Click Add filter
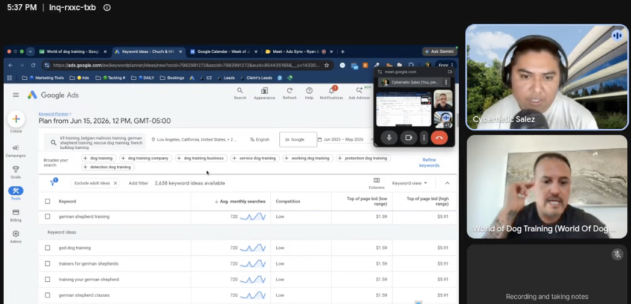The width and height of the screenshot is (631, 304). tap(138, 183)
